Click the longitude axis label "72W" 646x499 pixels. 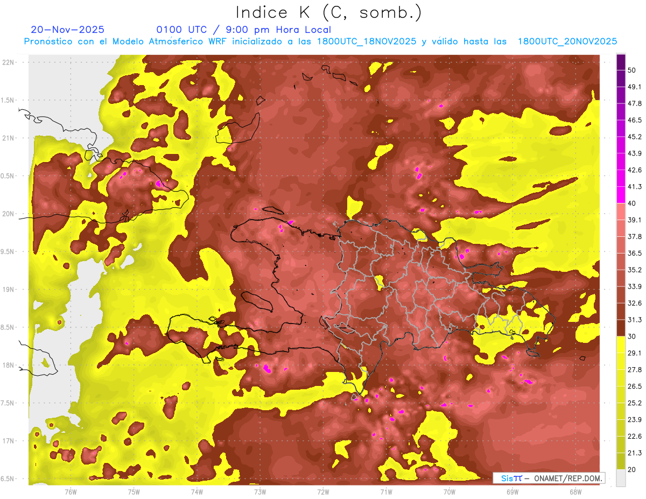323,492
